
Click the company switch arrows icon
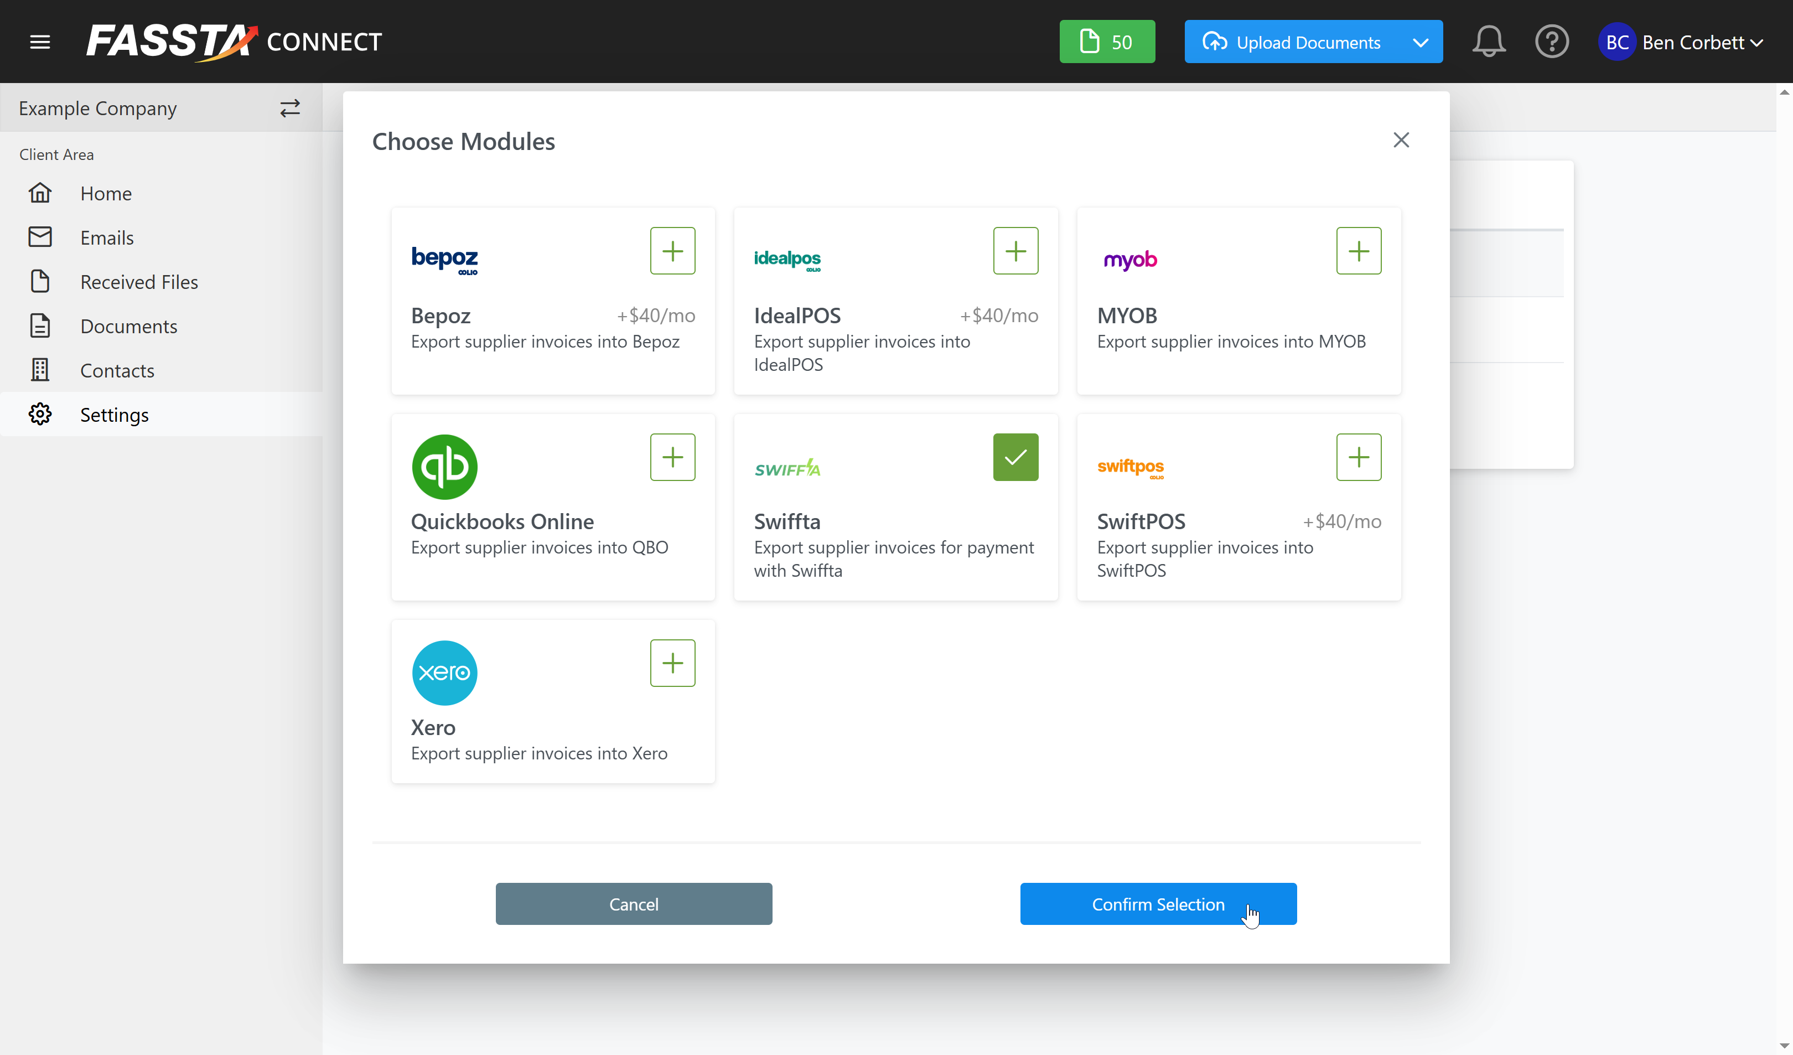[x=289, y=108]
